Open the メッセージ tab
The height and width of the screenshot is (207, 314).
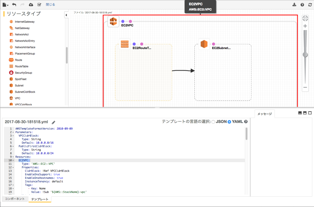(x=265, y=114)
